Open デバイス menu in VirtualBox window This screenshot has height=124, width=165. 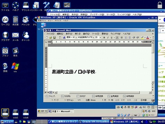click(58, 21)
